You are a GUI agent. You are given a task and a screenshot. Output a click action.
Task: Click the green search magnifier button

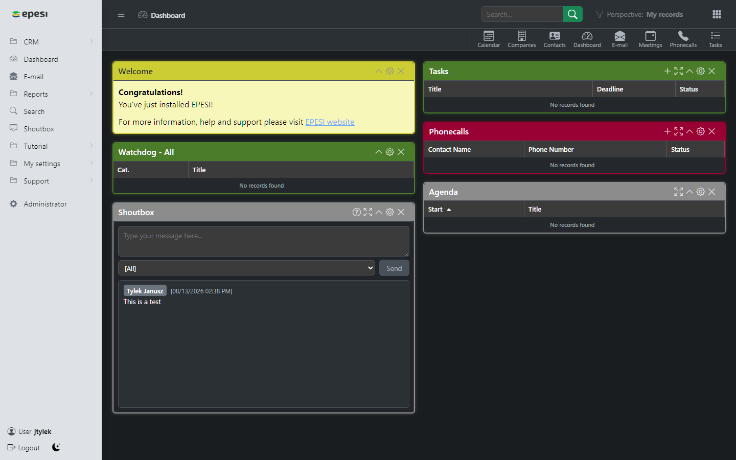(x=573, y=14)
